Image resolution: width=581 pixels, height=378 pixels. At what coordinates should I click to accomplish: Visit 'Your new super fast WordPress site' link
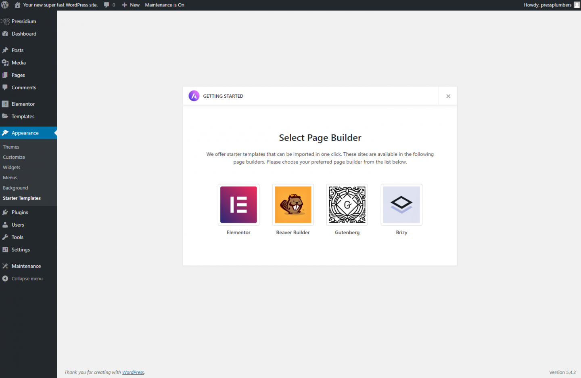click(61, 5)
